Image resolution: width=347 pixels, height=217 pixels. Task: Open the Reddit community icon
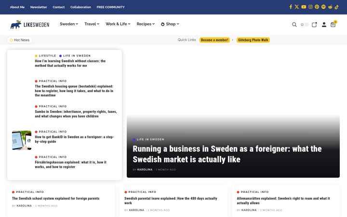click(x=330, y=7)
